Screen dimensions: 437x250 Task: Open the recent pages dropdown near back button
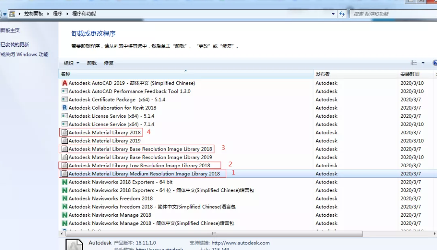5,14
